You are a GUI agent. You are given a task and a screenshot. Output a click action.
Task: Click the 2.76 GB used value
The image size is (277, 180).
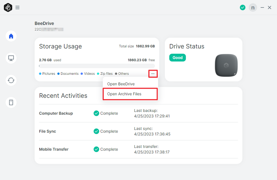(x=45, y=60)
